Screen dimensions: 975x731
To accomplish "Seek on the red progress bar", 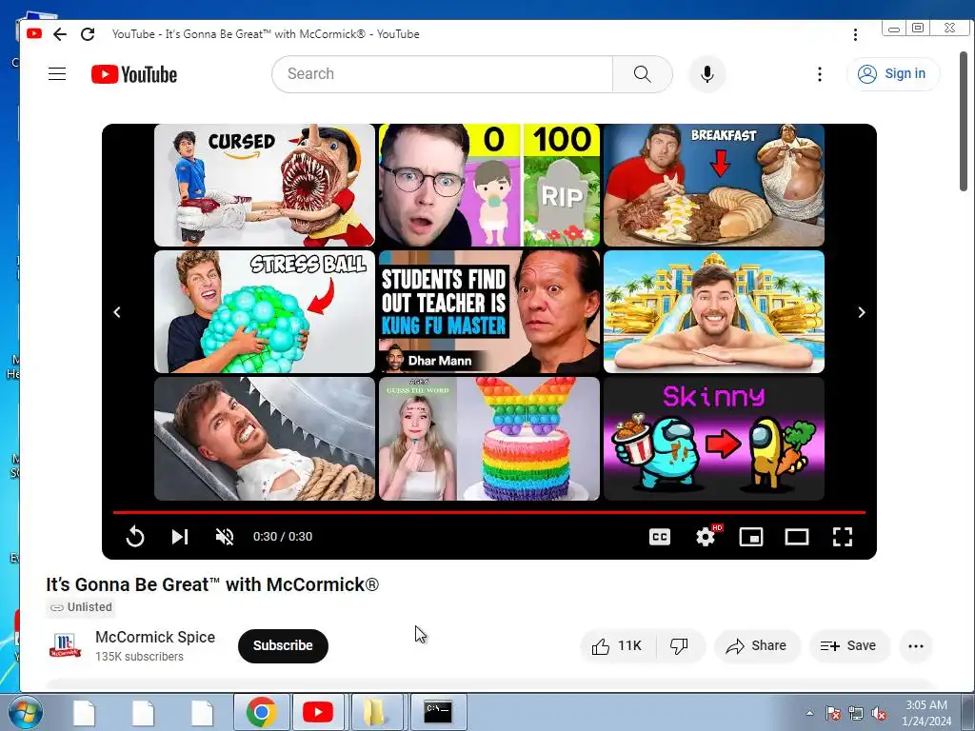I will [x=489, y=512].
